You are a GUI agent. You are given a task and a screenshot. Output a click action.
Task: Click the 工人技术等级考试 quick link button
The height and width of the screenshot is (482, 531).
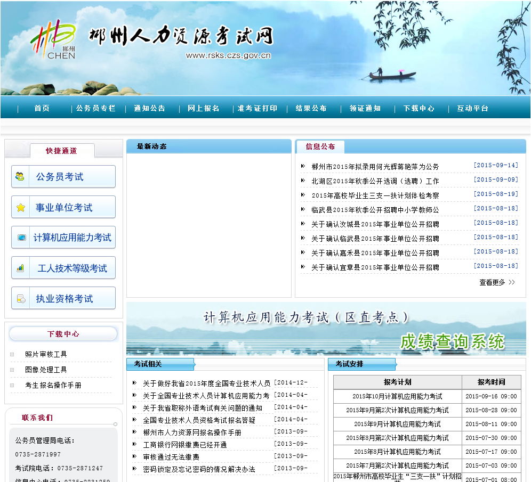pyautogui.click(x=63, y=268)
